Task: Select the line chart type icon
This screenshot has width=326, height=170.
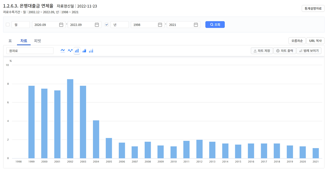Action: (x=63, y=51)
